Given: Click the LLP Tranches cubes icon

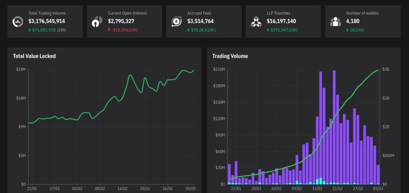Looking at the screenshot, I should [x=256, y=22].
